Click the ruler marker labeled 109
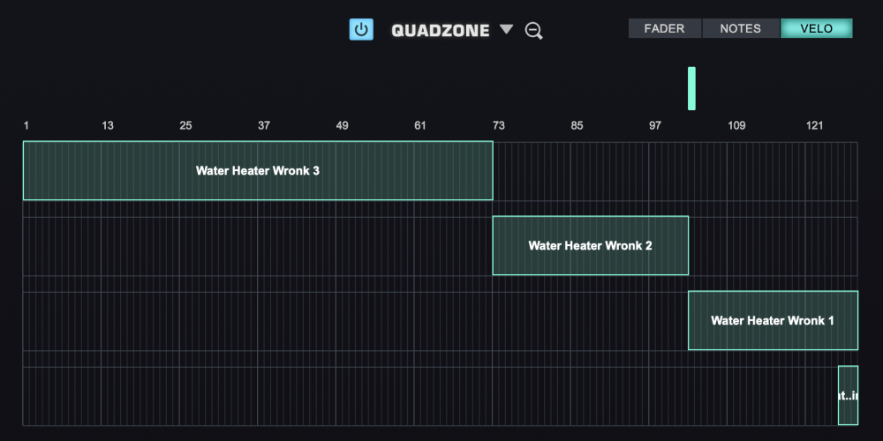The image size is (883, 441). click(736, 125)
